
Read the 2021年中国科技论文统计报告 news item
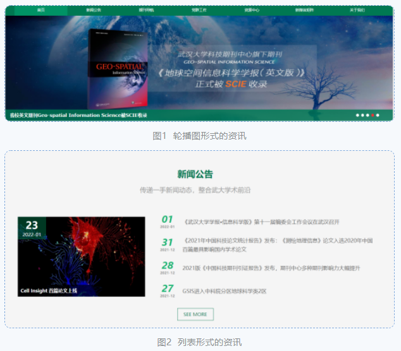tap(277, 245)
